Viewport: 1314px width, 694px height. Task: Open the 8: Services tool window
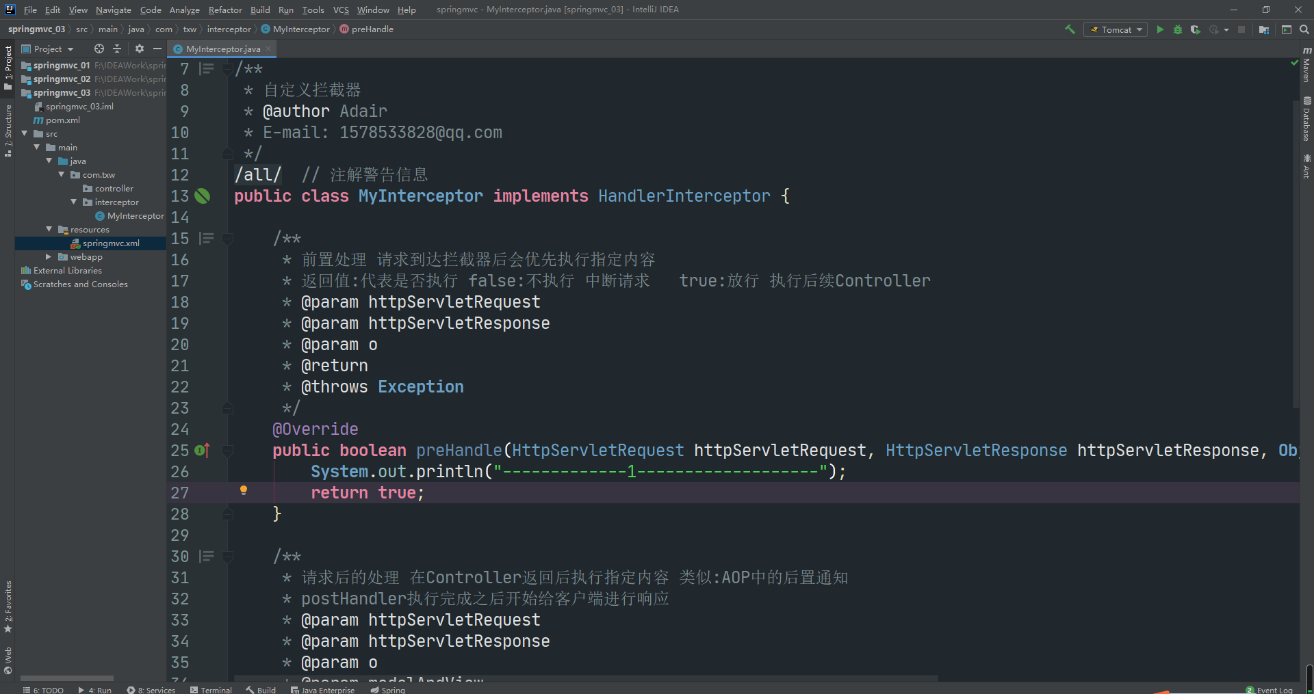[151, 689]
